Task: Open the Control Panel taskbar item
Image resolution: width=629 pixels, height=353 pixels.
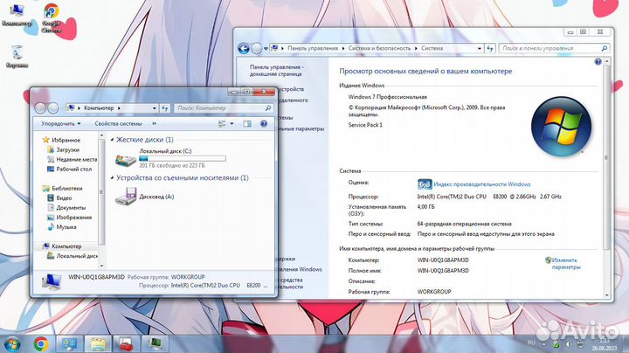Action: 69,344
